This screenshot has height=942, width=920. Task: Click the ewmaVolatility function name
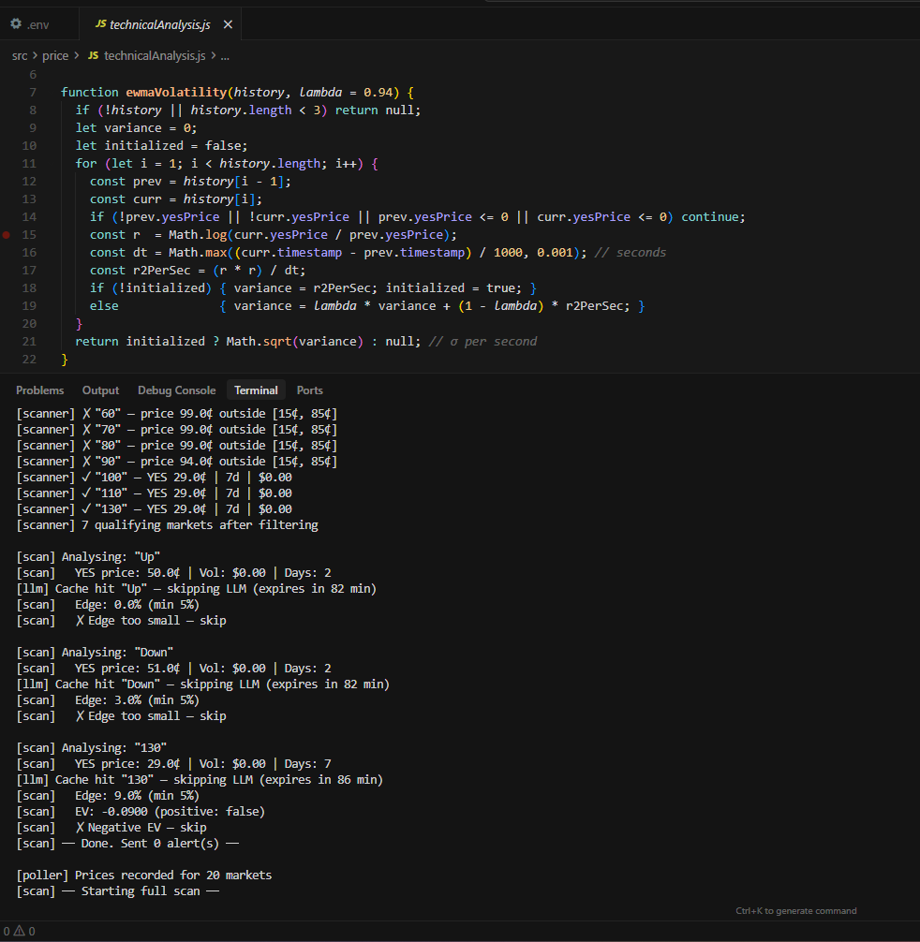(x=176, y=93)
